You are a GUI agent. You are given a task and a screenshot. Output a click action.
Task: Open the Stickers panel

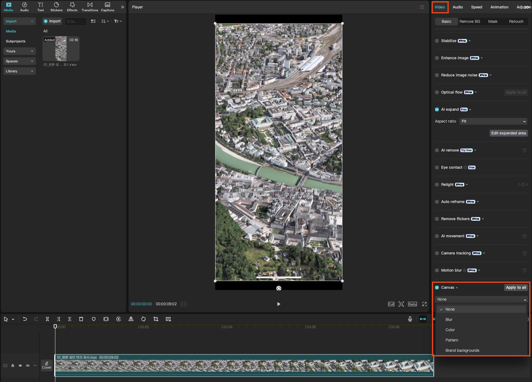click(x=56, y=7)
